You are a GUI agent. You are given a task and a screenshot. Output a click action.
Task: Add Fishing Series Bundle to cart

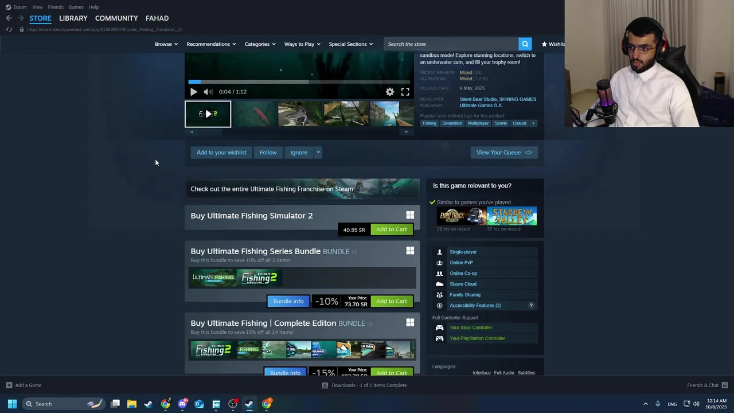click(392, 301)
